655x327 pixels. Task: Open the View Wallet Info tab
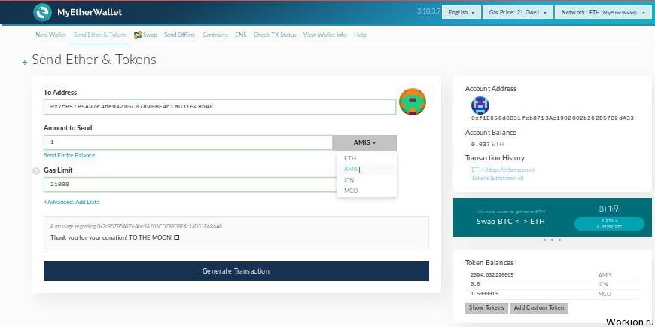(325, 35)
